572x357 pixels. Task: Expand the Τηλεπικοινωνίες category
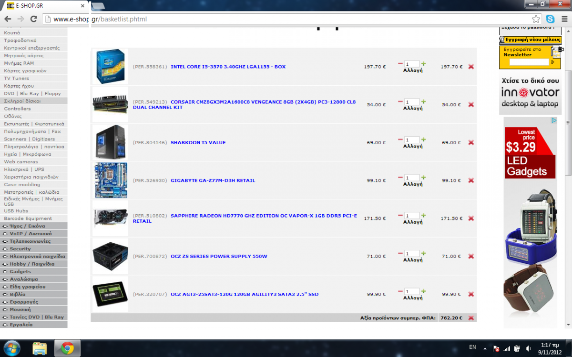click(34, 241)
